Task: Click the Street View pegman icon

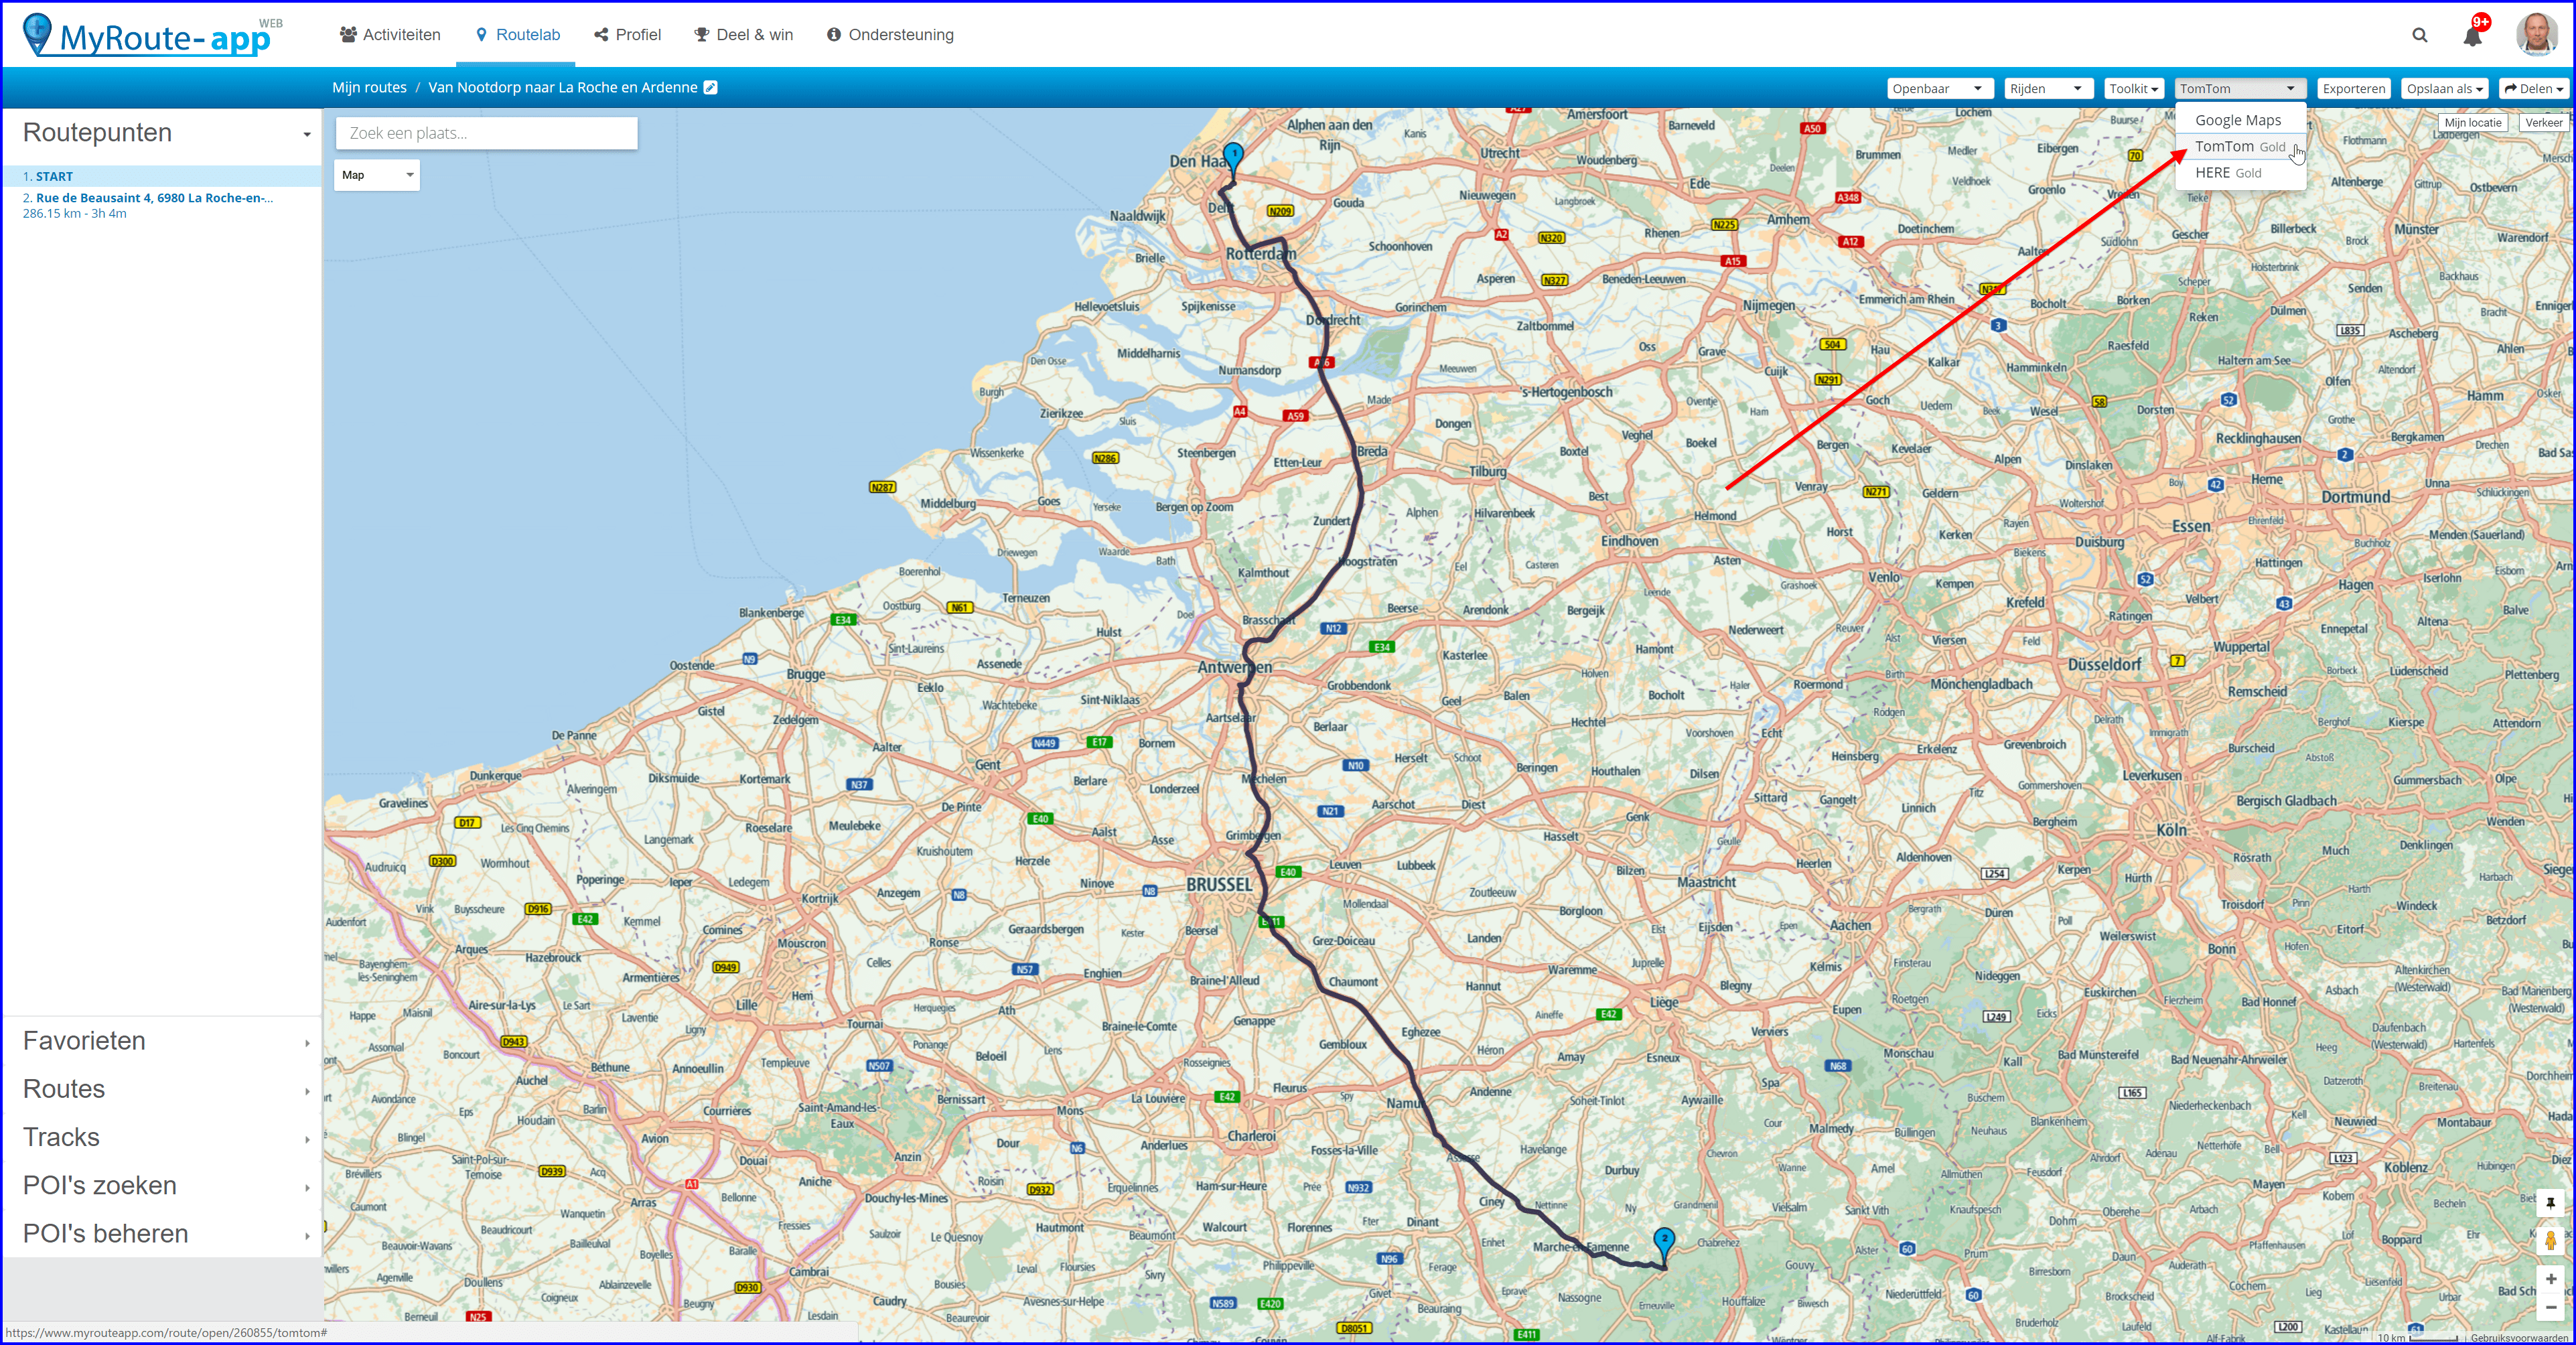Action: coord(2550,1241)
